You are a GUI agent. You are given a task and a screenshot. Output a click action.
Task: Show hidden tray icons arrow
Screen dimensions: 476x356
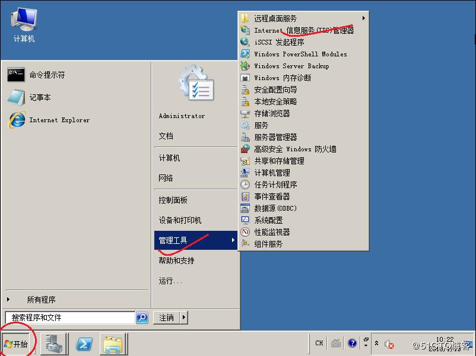376,343
